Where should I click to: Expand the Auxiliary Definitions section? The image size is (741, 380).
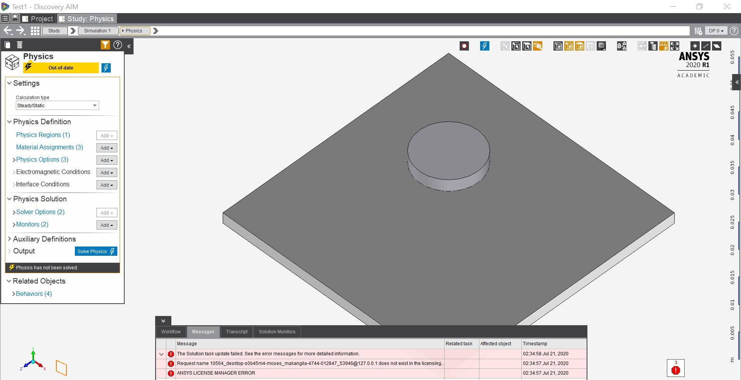(9, 239)
